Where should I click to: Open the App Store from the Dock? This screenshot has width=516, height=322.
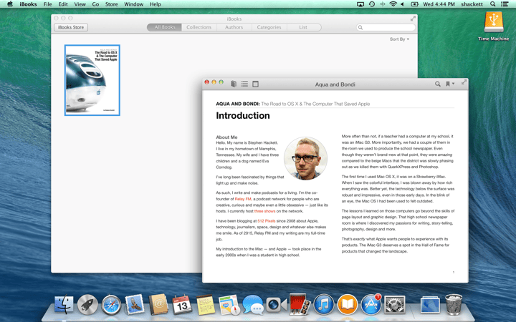[x=371, y=305]
